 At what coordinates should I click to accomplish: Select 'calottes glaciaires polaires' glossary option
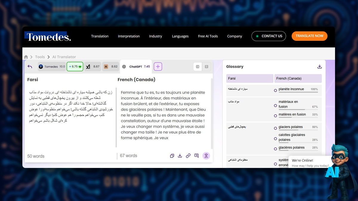[275, 139]
